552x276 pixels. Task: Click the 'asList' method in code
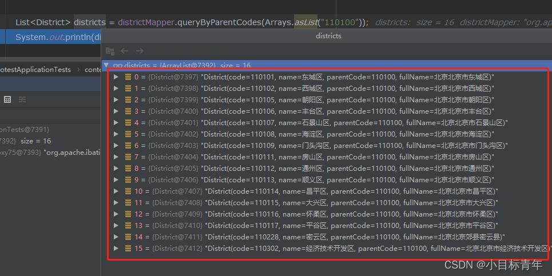305,22
